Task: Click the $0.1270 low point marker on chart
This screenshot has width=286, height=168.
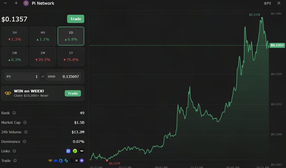Action: tap(107, 160)
